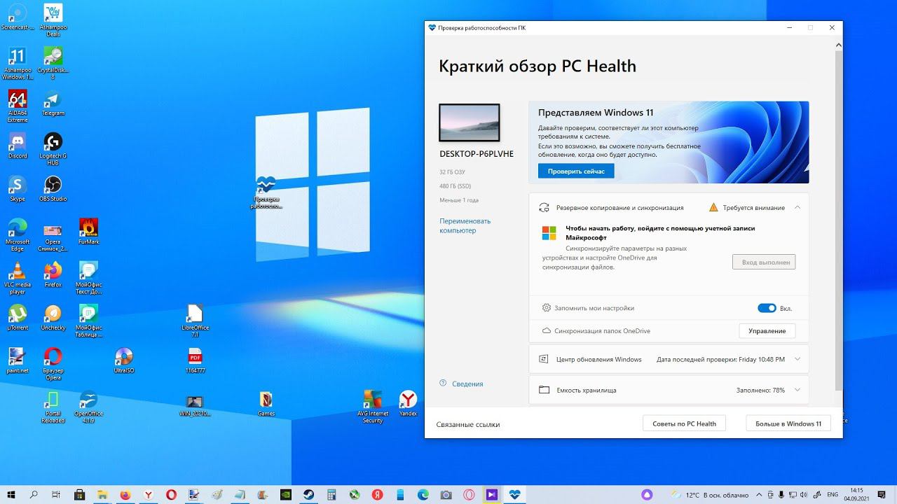Launch OBS Studio from desktop
This screenshot has height=504, width=897.
53,188
